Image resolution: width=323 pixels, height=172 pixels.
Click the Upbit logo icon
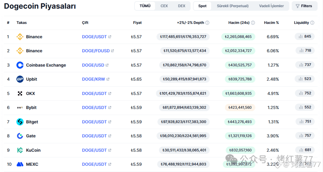20,79
